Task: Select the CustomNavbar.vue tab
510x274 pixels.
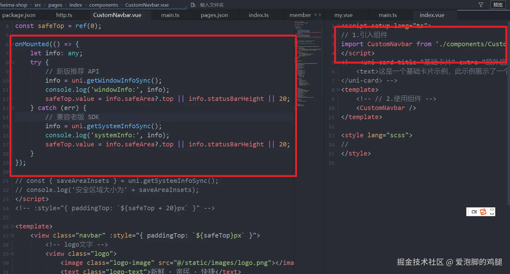Action: 117,15
